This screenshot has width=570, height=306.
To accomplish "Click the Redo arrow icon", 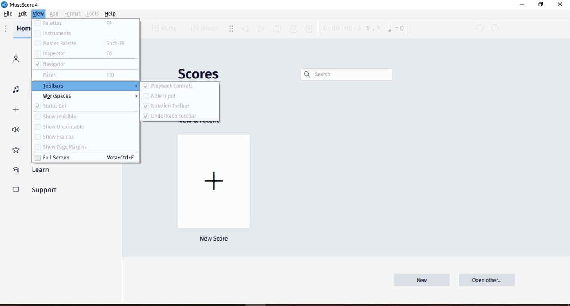I will click(x=495, y=28).
